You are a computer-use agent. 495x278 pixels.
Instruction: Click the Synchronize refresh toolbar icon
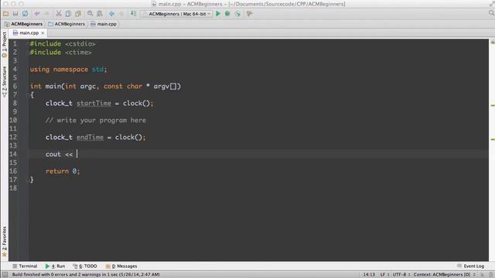25,14
